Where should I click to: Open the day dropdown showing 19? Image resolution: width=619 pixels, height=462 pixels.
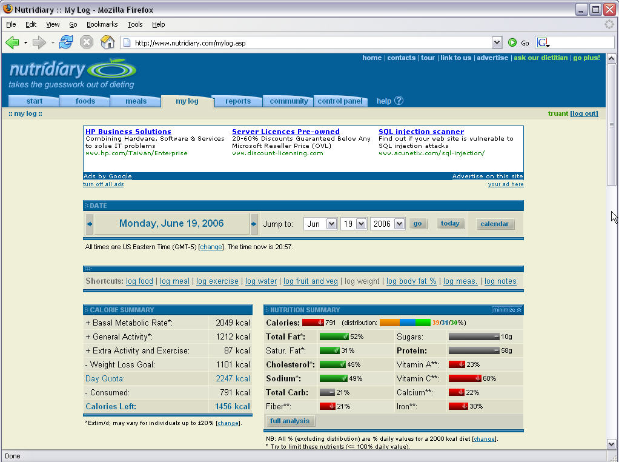(x=354, y=224)
